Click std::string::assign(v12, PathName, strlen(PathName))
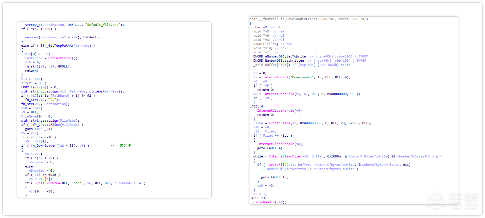Image resolution: width=485 pixels, height=218 pixels. click(72, 91)
